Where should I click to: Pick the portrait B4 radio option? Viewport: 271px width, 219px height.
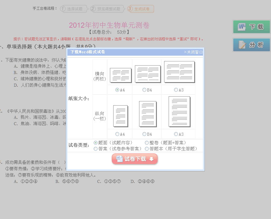coord(144,134)
